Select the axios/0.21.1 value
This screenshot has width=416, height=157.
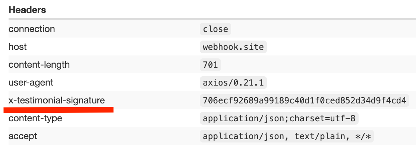pos(233,83)
